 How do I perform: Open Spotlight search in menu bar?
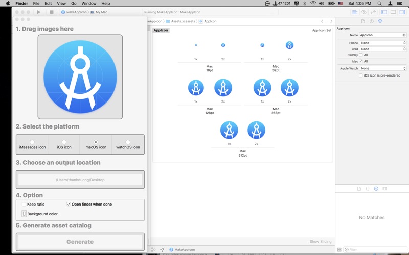[x=379, y=3]
